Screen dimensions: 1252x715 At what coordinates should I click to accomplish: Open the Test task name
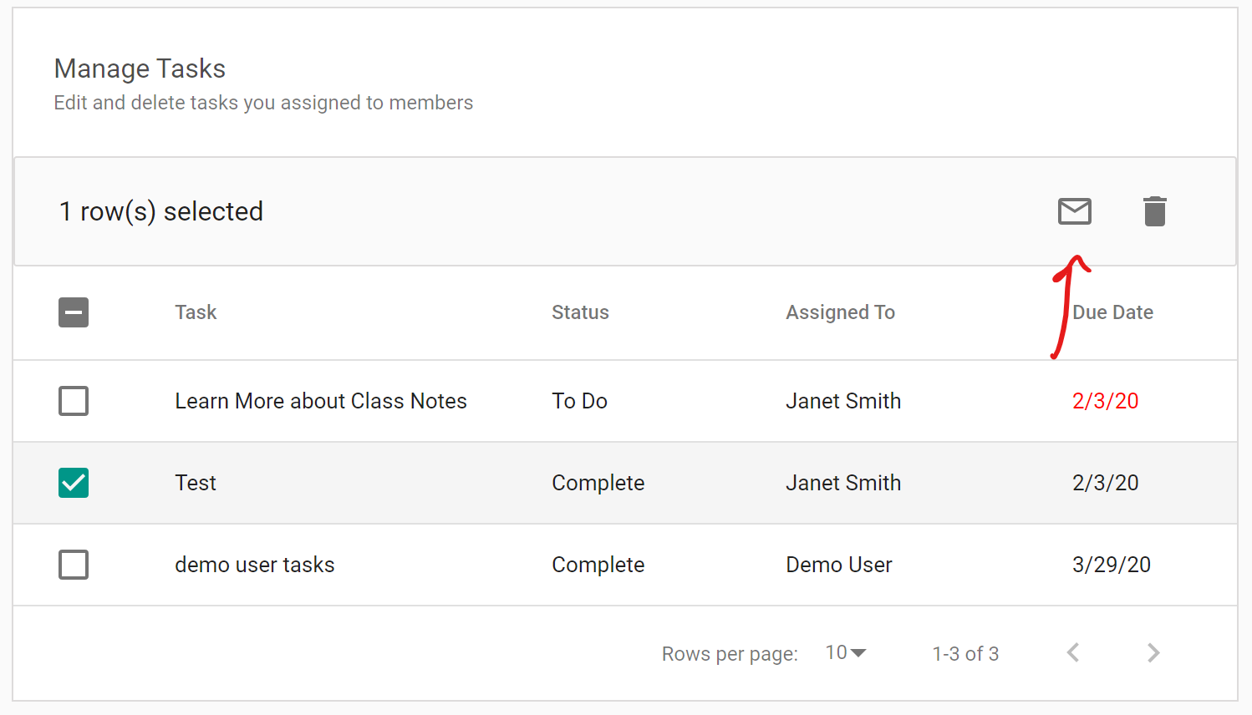[x=196, y=483]
